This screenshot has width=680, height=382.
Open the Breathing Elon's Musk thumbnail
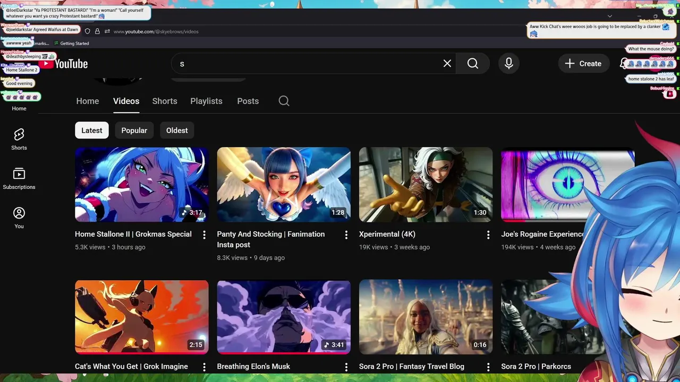pos(284,317)
